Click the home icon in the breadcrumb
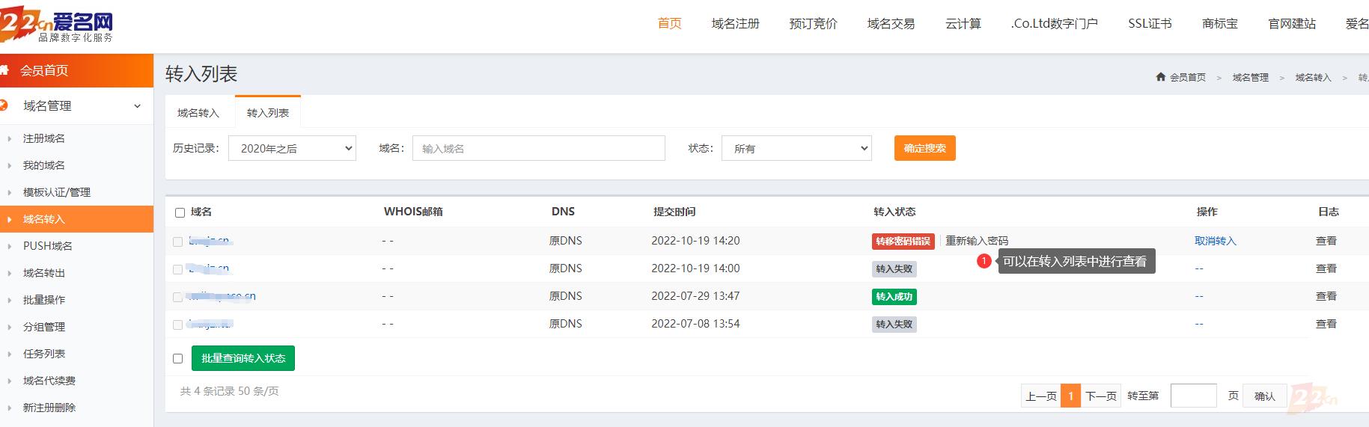Viewport: 1369px width, 427px height. pos(1160,77)
